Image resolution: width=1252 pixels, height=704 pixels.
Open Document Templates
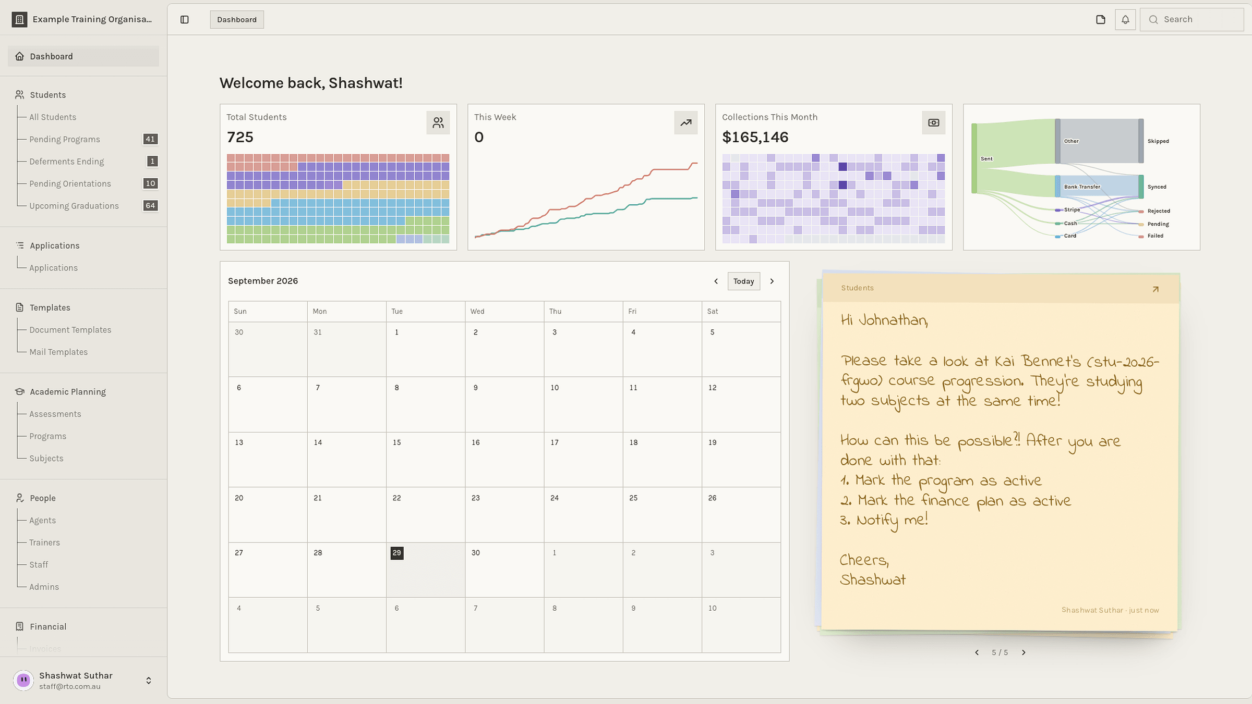[x=70, y=330]
